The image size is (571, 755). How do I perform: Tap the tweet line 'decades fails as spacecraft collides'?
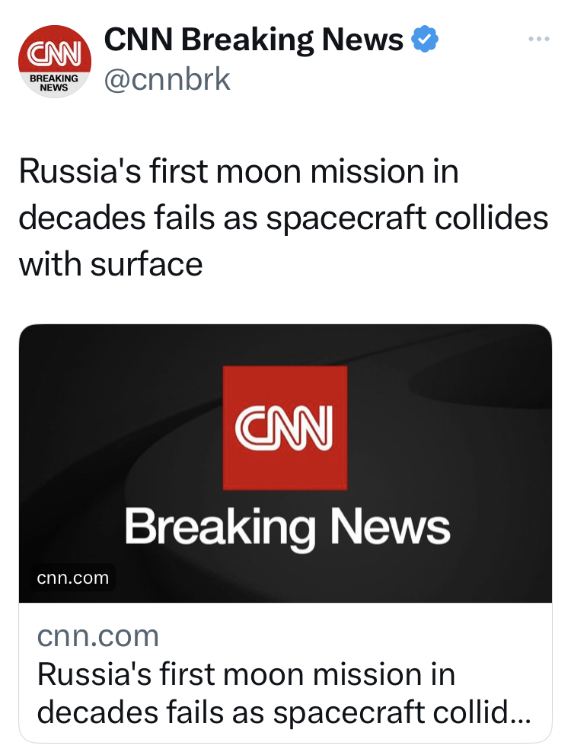[x=282, y=218]
